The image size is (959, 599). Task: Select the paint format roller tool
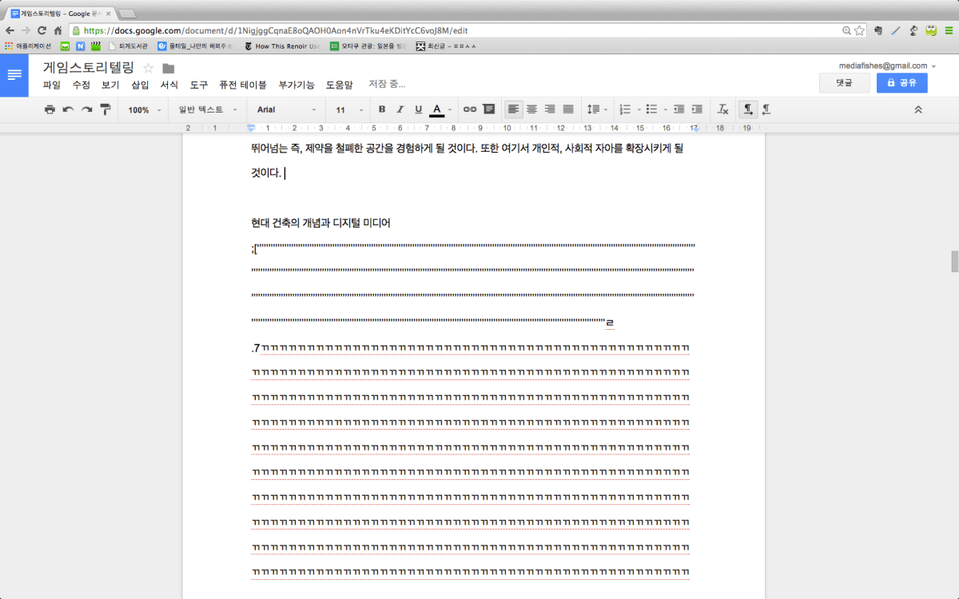pos(105,109)
